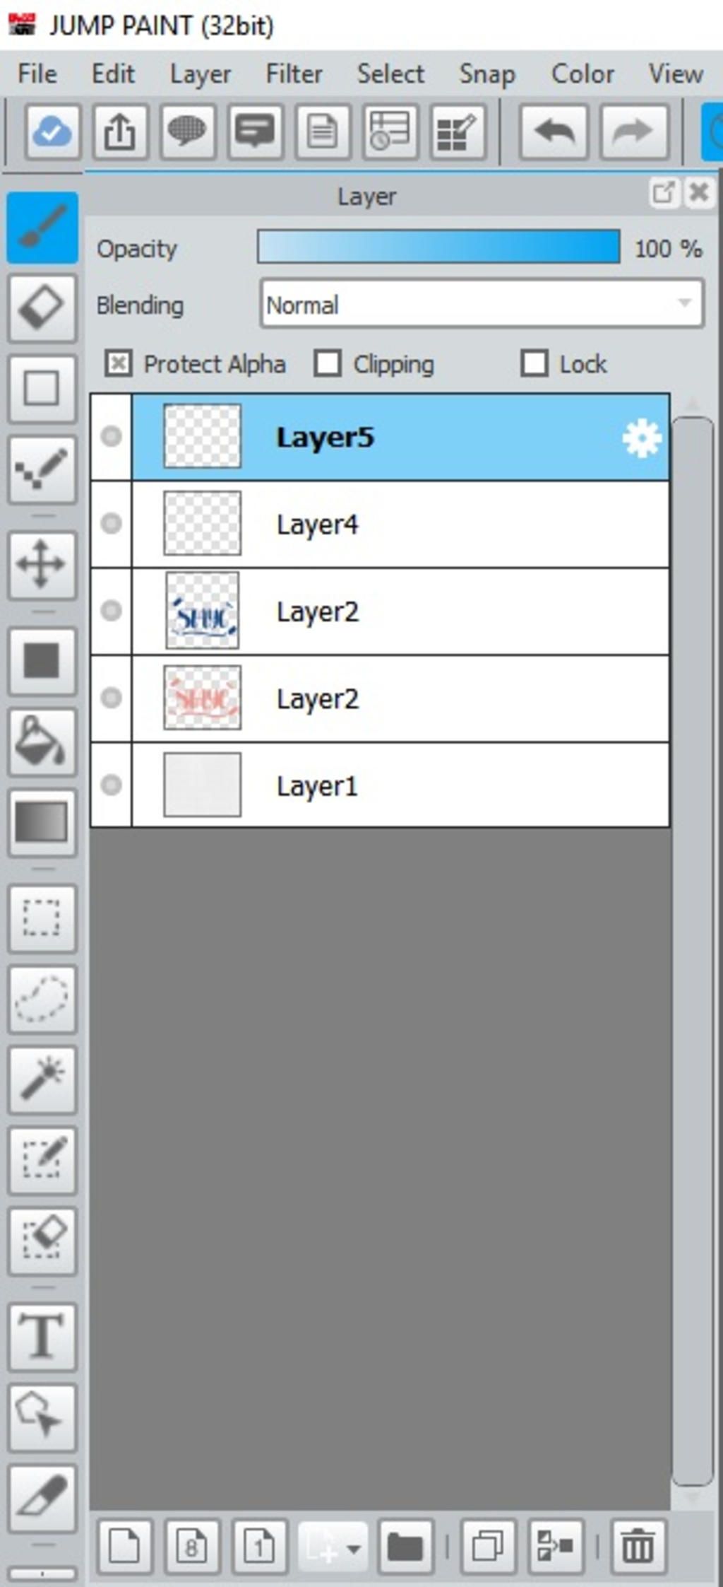Enable the layer Lock checkbox

pos(534,364)
